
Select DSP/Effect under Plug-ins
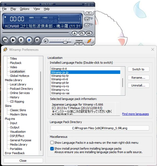point(17,136)
